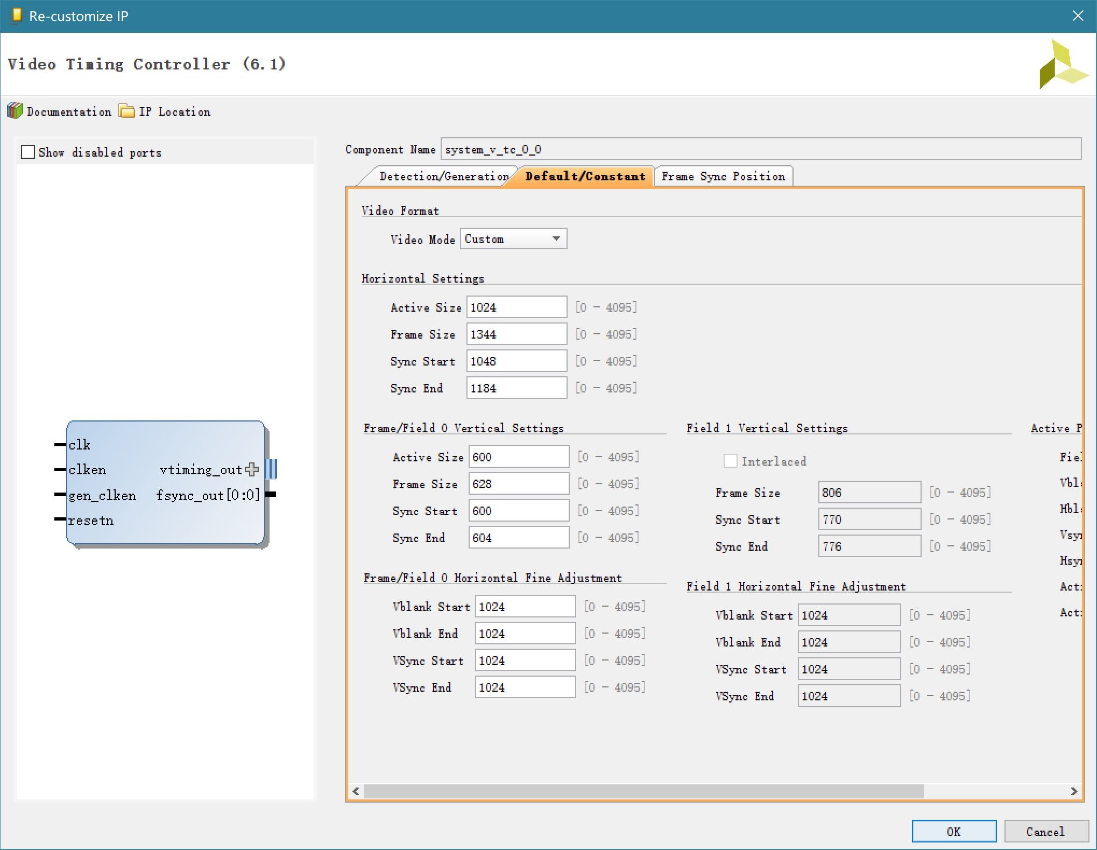Screen dimensions: 1097x850
Task: Toggle the Interlaced checkbox
Action: (x=730, y=461)
